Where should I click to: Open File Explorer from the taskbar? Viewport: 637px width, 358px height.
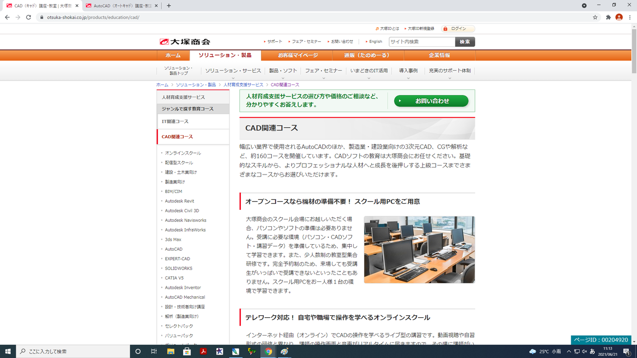[171, 352]
